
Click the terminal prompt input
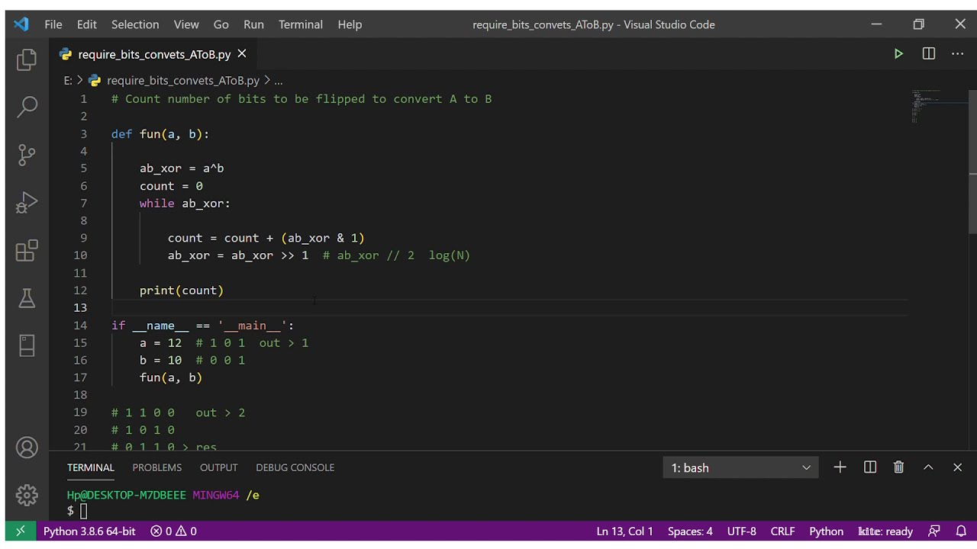coord(84,511)
